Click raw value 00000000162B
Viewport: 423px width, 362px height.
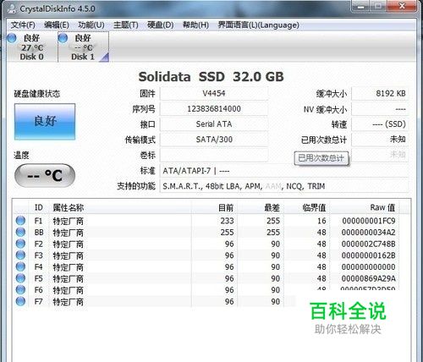pyautogui.click(x=369, y=255)
